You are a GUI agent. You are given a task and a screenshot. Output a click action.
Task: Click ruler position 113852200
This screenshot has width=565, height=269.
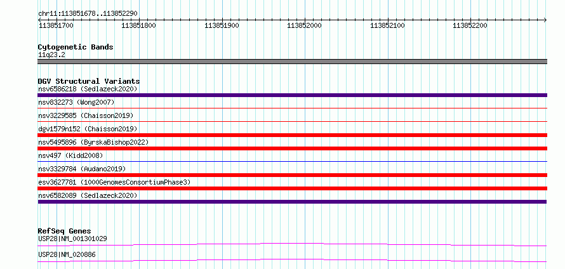coord(470,25)
